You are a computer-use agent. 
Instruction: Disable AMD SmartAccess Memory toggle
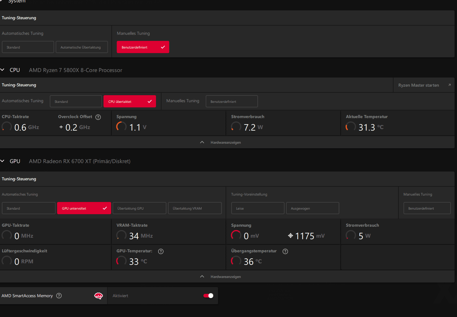click(x=209, y=296)
